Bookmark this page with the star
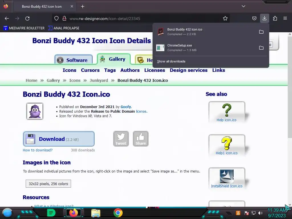Screen dimensions: 292x219 click(225, 18)
